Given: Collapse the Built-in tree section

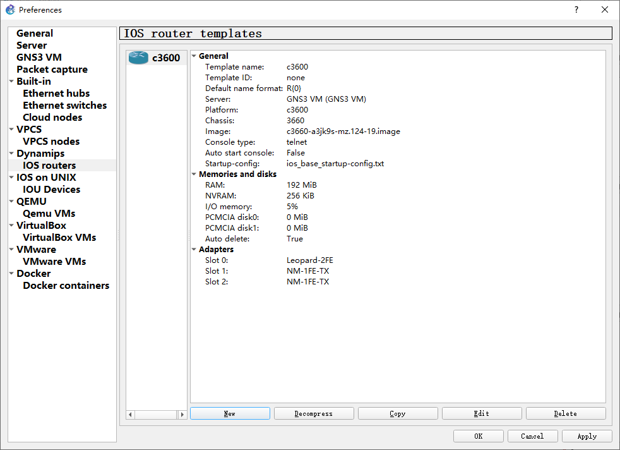Looking at the screenshot, I should click(x=11, y=81).
